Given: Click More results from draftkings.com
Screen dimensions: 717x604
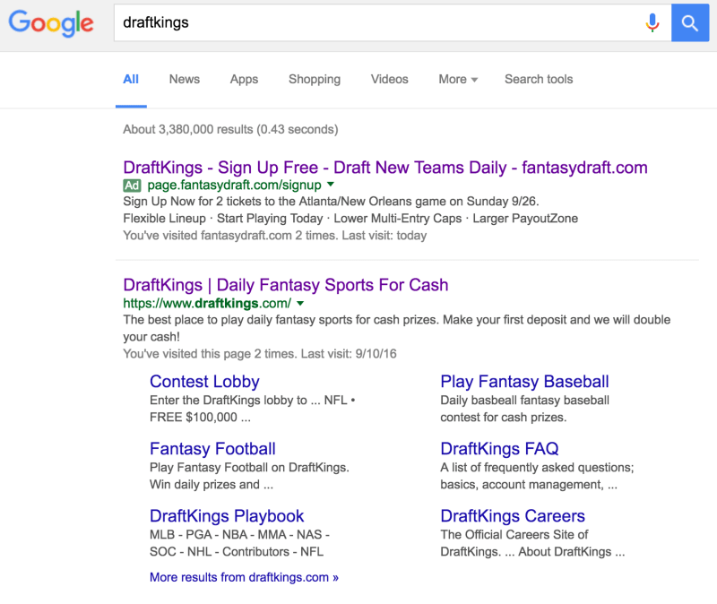Looking at the screenshot, I should coord(244,577).
